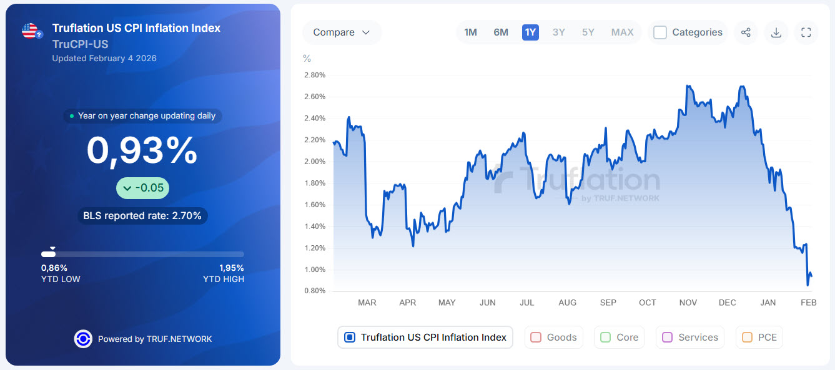Image resolution: width=835 pixels, height=370 pixels.
Task: Click the US flag index icon
Action: coord(31,31)
